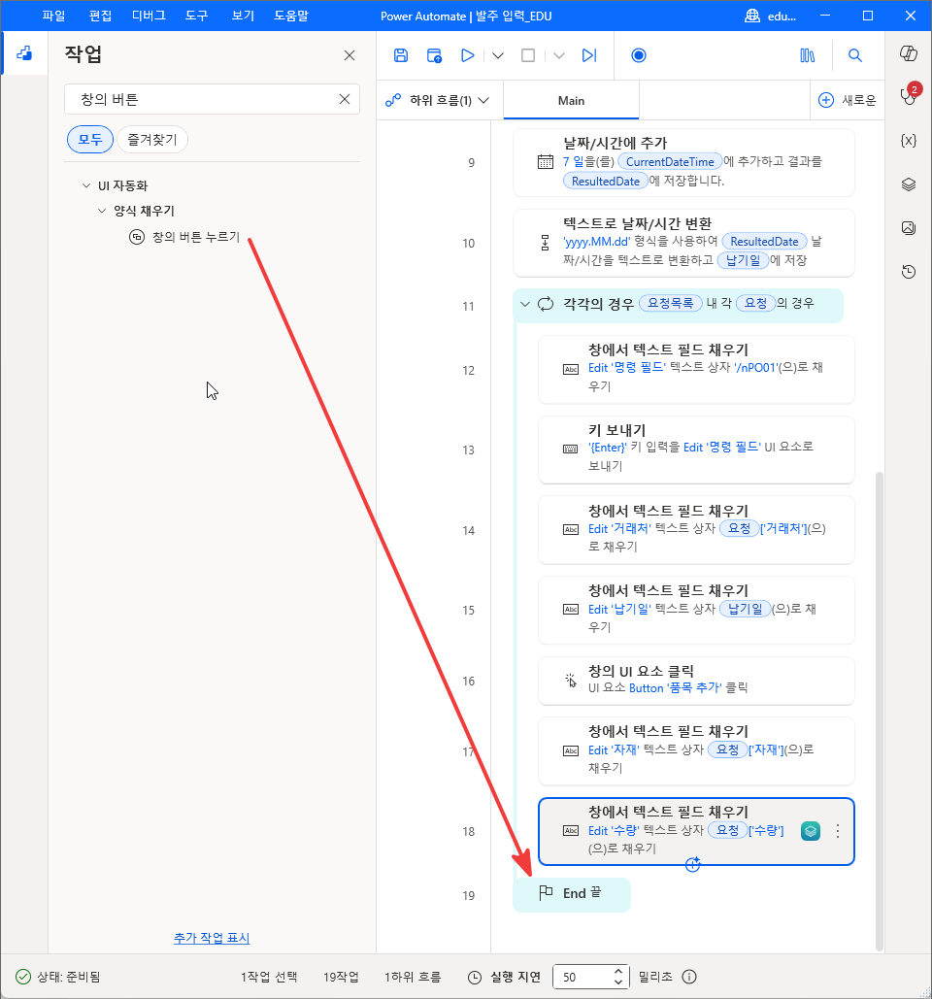The width and height of the screenshot is (932, 999).
Task: Click the 추가 작업 표시 link
Action: coord(212,938)
